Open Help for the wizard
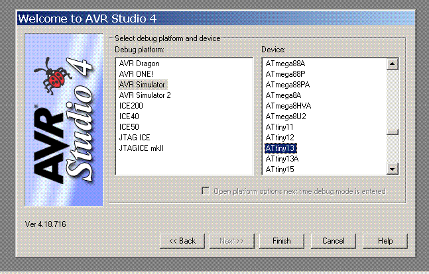Screen dimensions: 429x274 click(x=385, y=241)
